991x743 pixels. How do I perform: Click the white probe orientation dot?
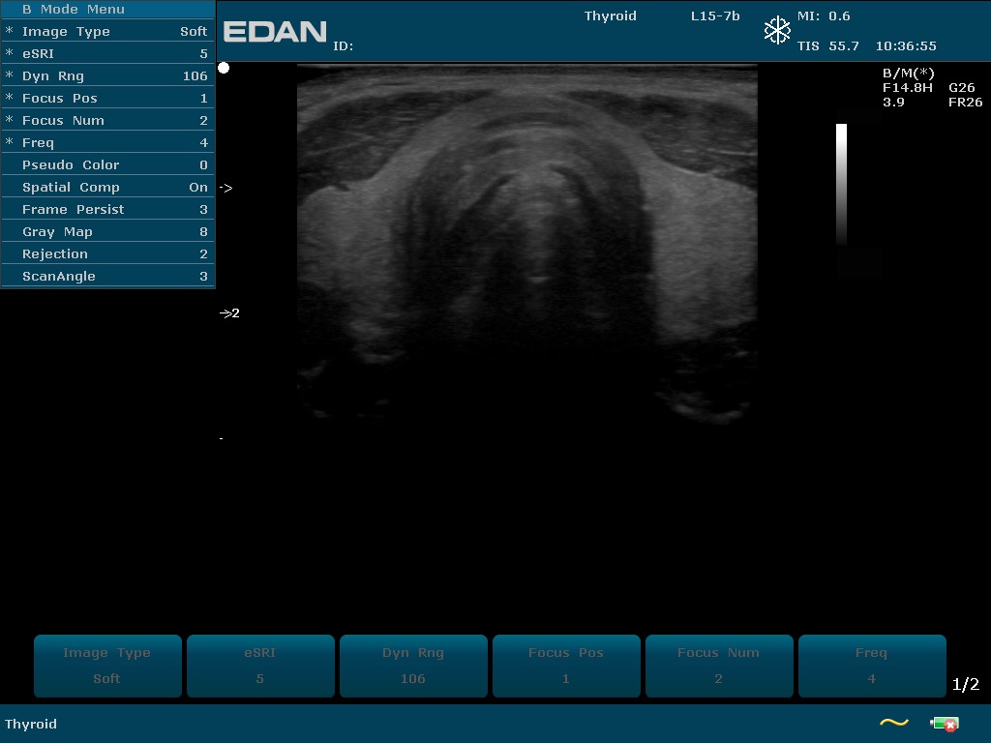(224, 68)
